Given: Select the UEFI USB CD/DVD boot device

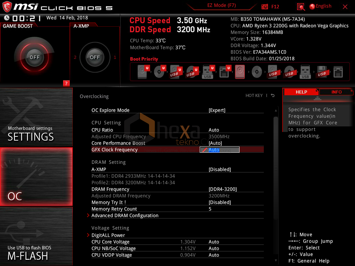Looking at the screenshot, I should pyautogui.click(x=192, y=72).
